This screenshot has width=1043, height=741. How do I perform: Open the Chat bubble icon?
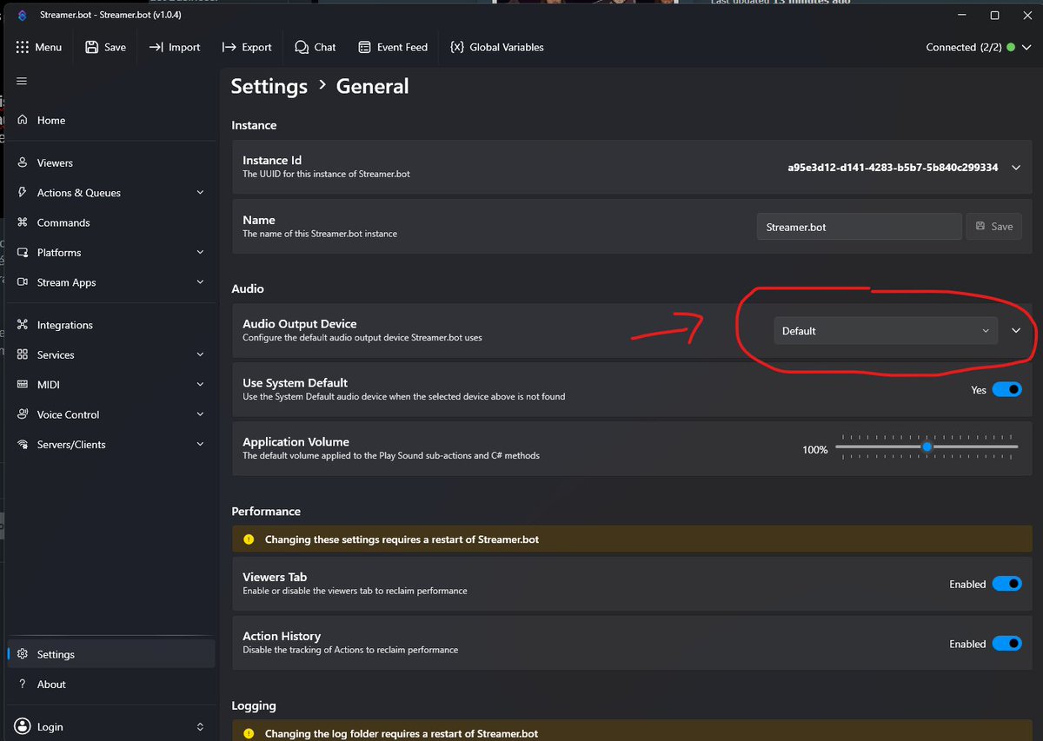[302, 47]
